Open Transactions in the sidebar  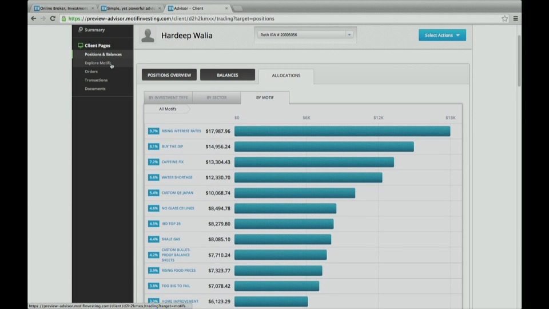tap(96, 80)
